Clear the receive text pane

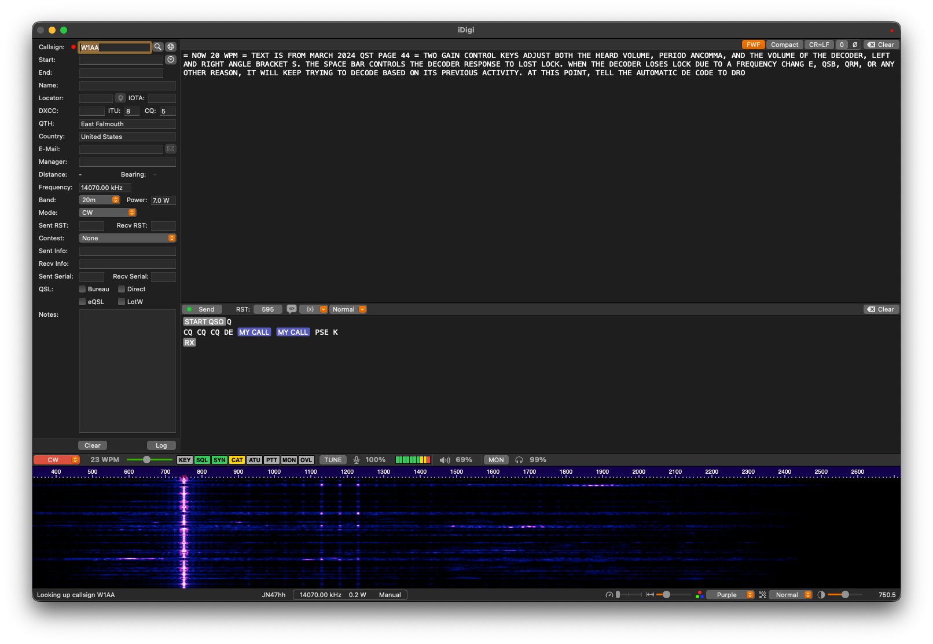pyautogui.click(x=881, y=45)
